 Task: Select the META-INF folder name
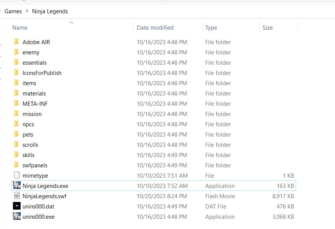pos(35,104)
